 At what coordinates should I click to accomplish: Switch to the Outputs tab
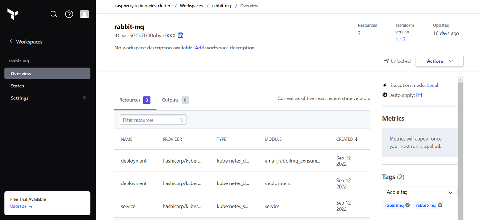(x=175, y=100)
